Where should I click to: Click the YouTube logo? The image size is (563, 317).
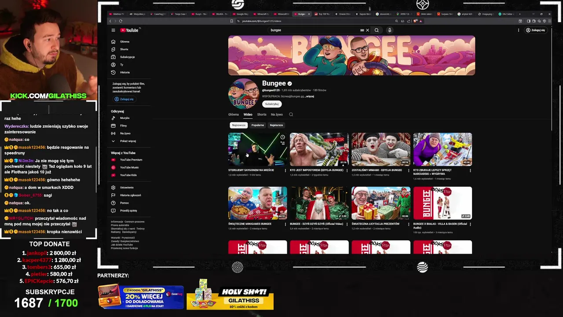[130, 30]
